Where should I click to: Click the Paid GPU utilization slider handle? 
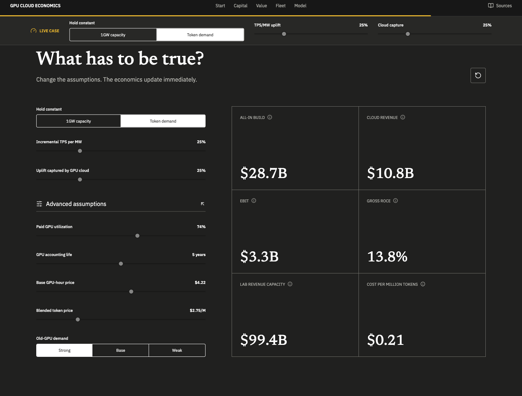point(137,236)
